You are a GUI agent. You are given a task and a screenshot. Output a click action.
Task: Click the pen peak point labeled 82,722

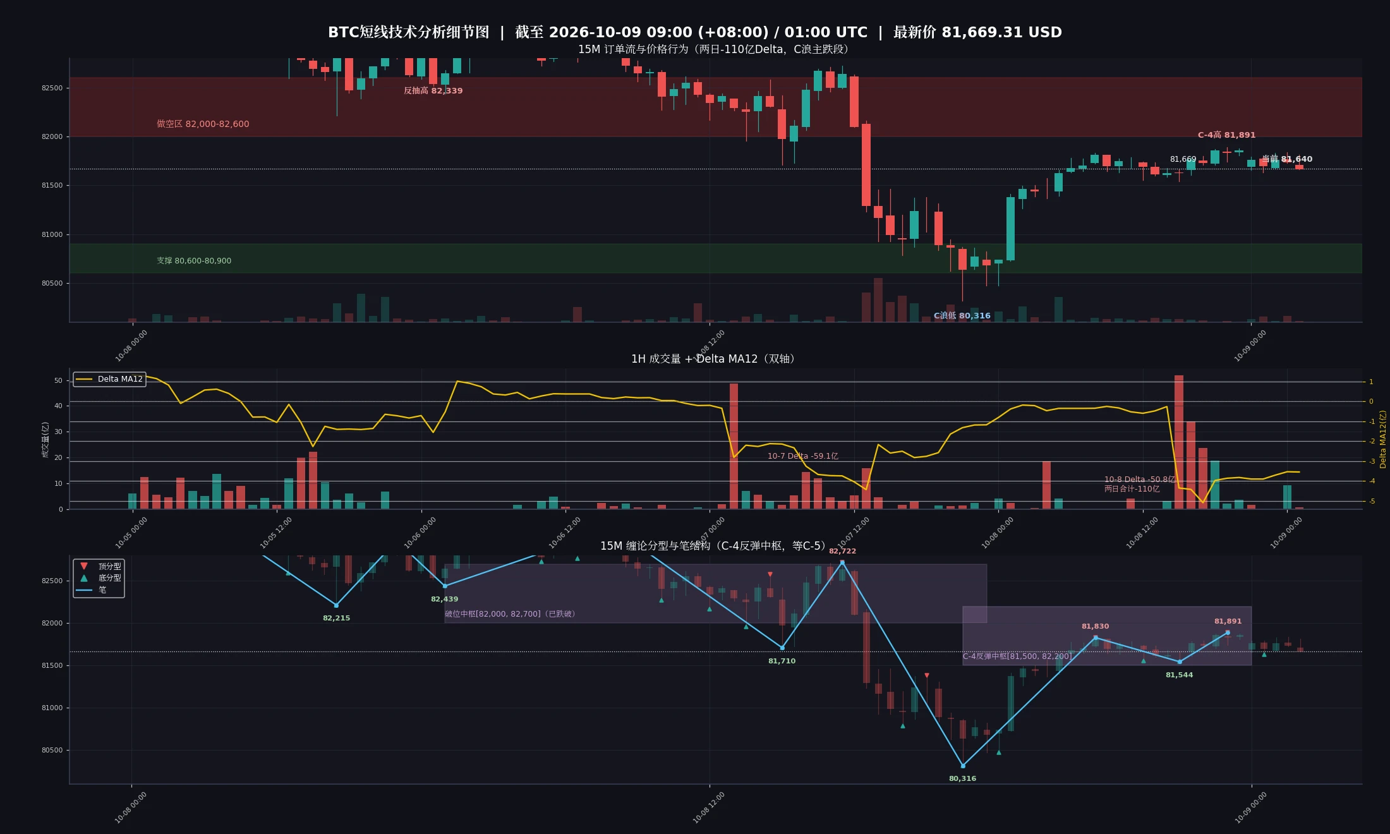pyautogui.click(x=842, y=562)
